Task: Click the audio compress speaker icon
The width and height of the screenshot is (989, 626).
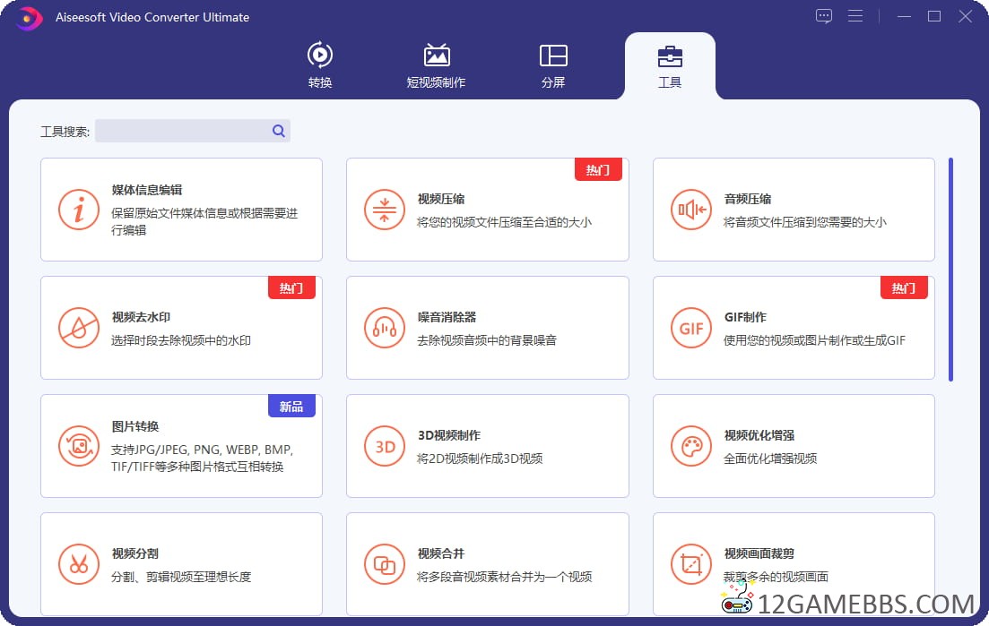Action: coord(690,210)
